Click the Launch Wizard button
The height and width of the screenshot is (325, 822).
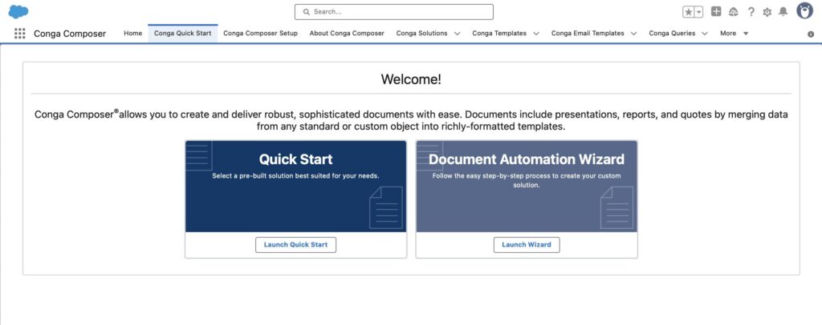coord(526,245)
